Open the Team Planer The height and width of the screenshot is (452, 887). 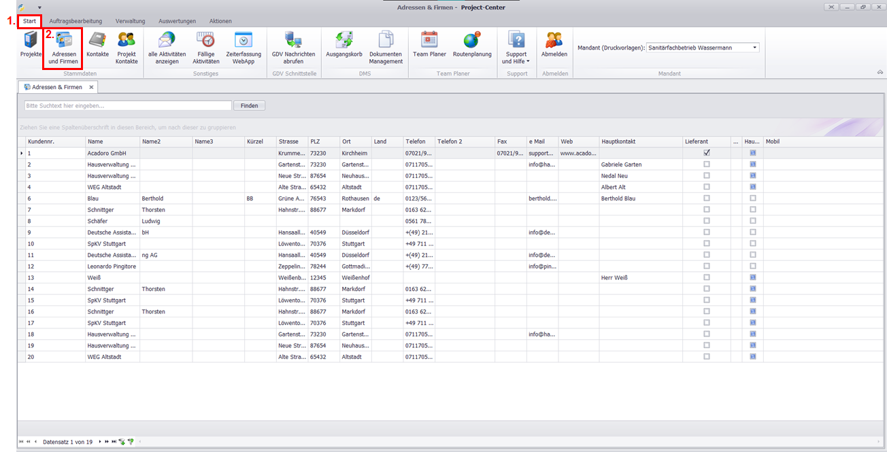[x=429, y=46]
